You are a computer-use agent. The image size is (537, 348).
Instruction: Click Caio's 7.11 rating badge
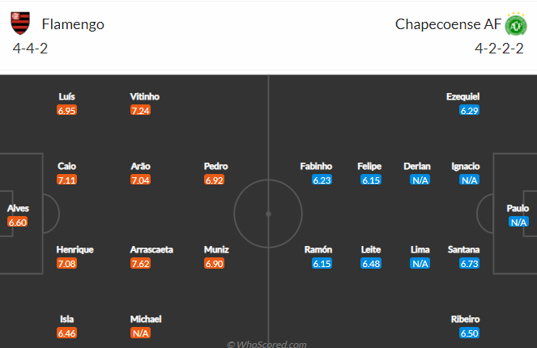coord(66,180)
